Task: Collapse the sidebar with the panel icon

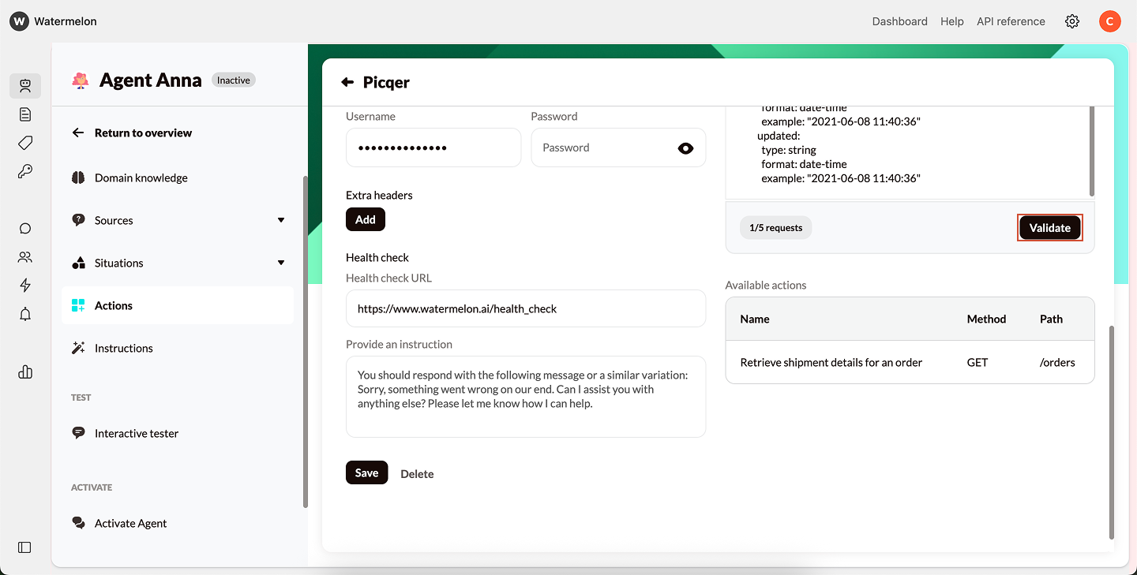Action: click(x=24, y=547)
